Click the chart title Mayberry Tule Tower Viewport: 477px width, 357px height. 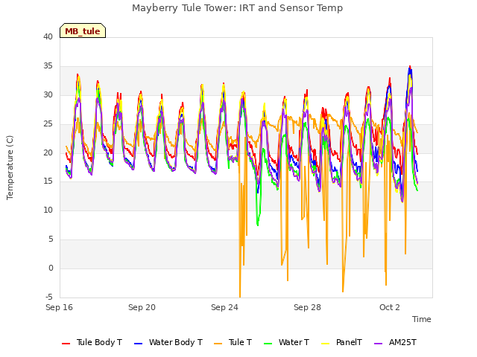(237, 8)
